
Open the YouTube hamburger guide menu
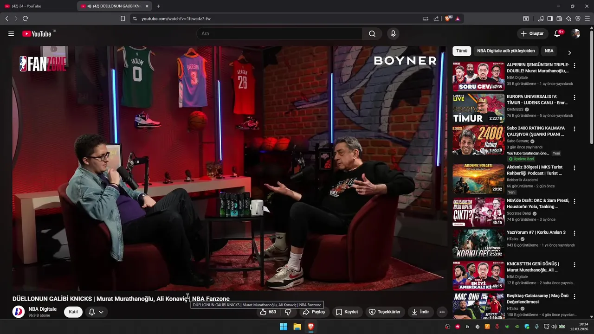tap(11, 34)
